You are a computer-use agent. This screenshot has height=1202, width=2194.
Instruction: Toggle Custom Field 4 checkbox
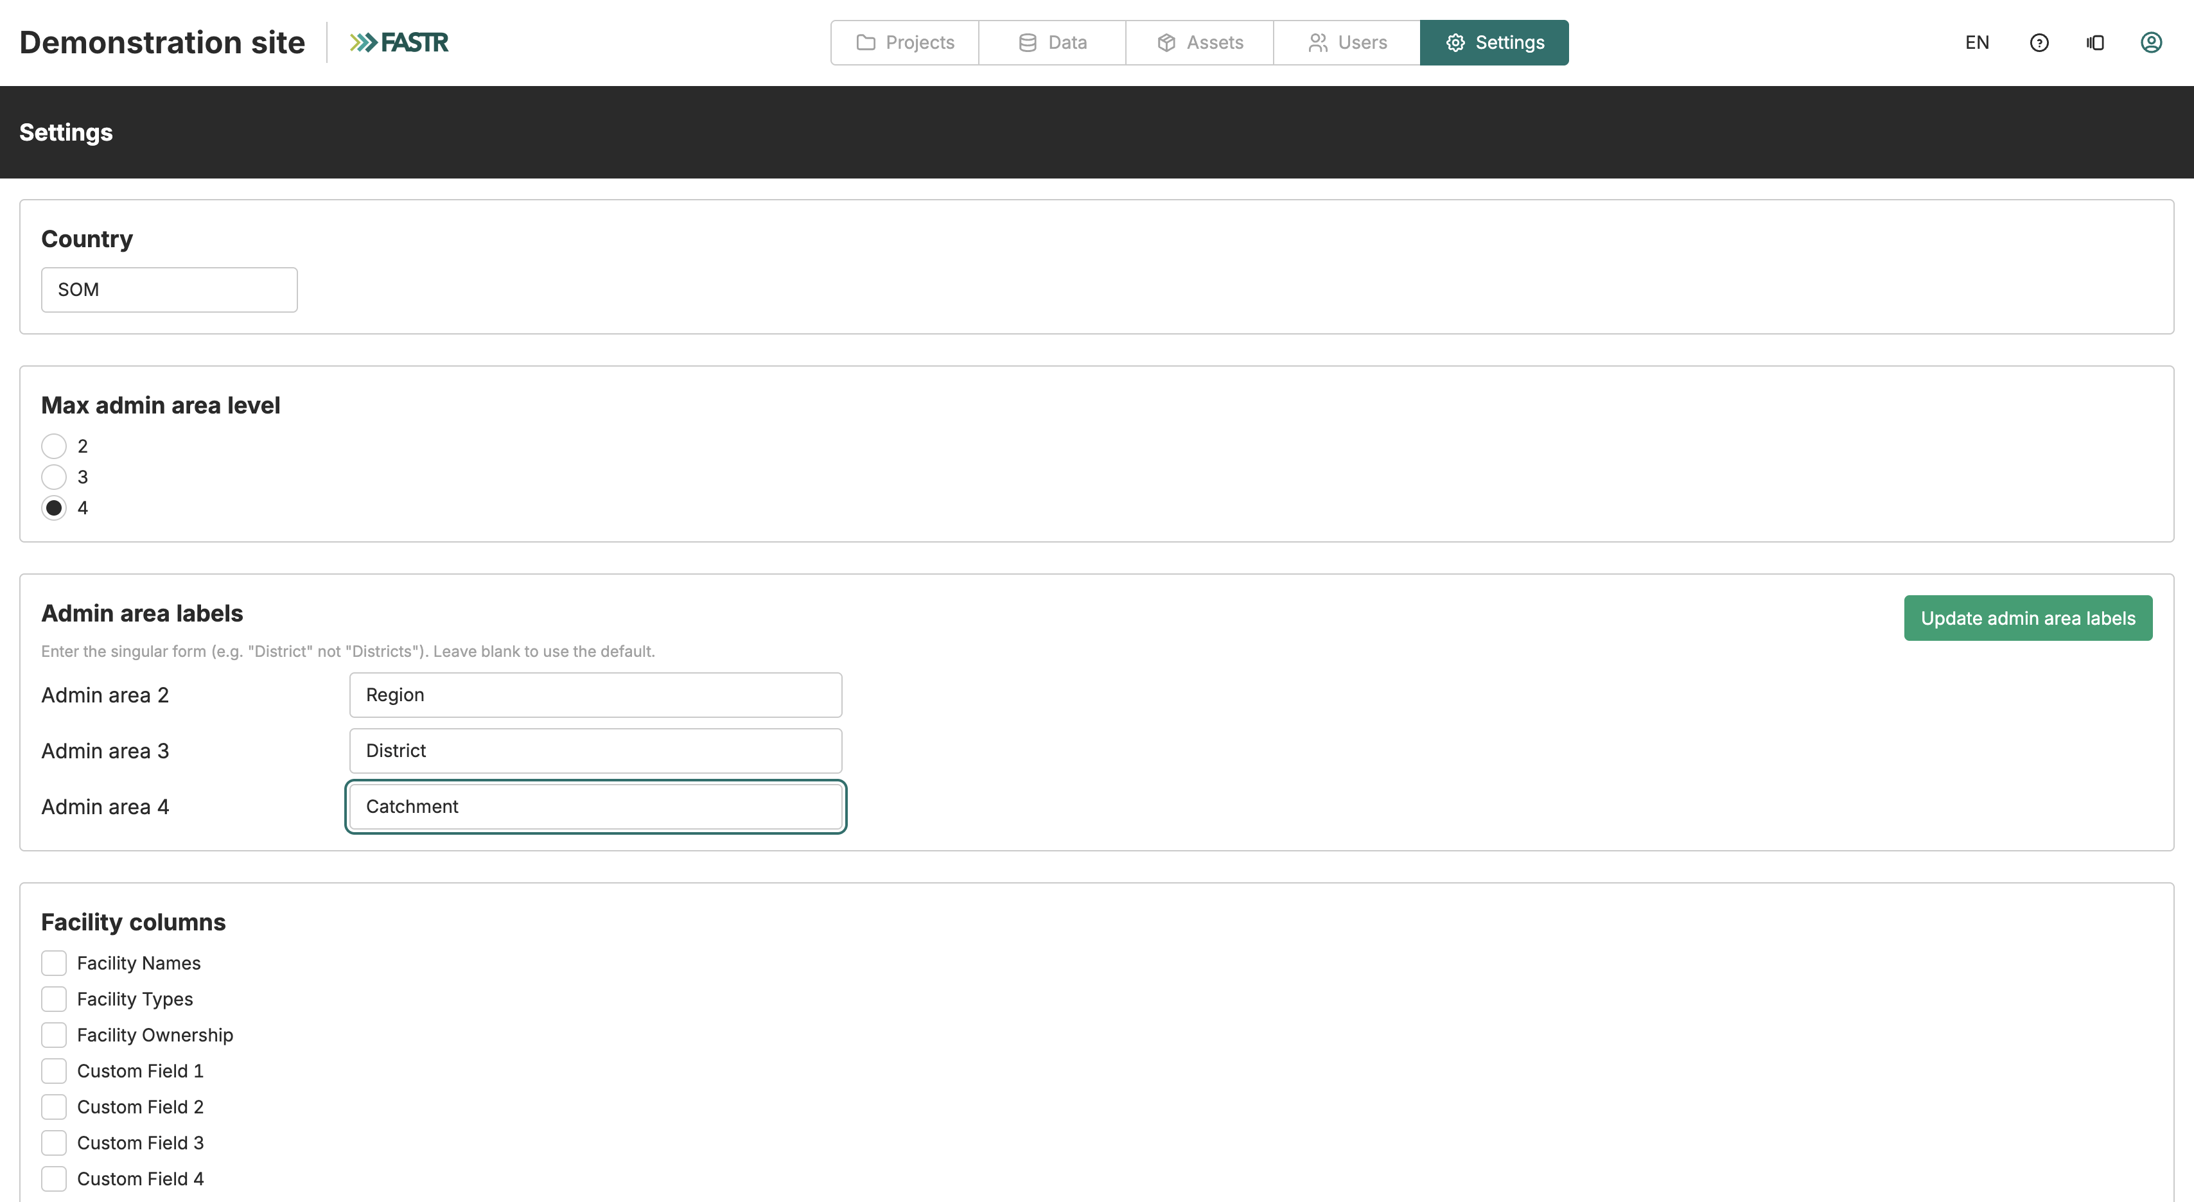(54, 1179)
